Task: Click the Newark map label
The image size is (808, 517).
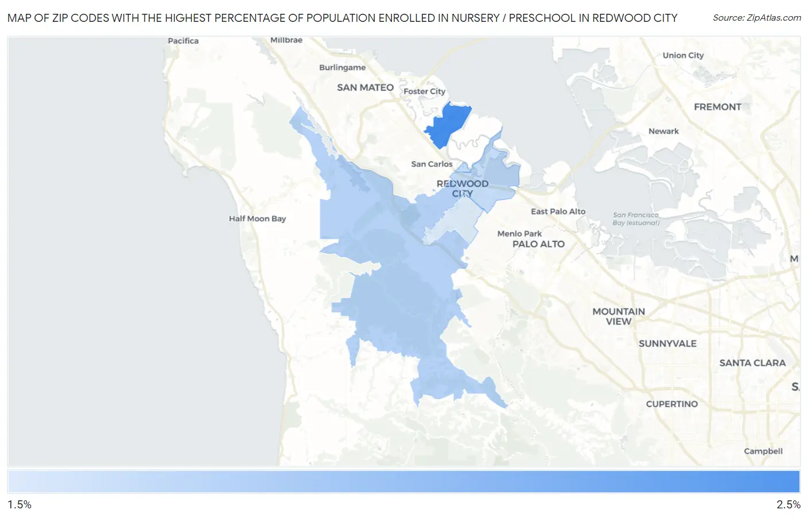Action: coord(664,131)
